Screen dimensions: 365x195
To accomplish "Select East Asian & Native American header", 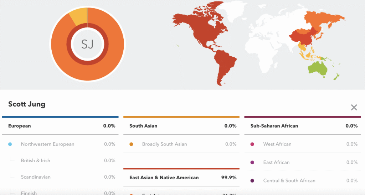I will pos(164,177).
